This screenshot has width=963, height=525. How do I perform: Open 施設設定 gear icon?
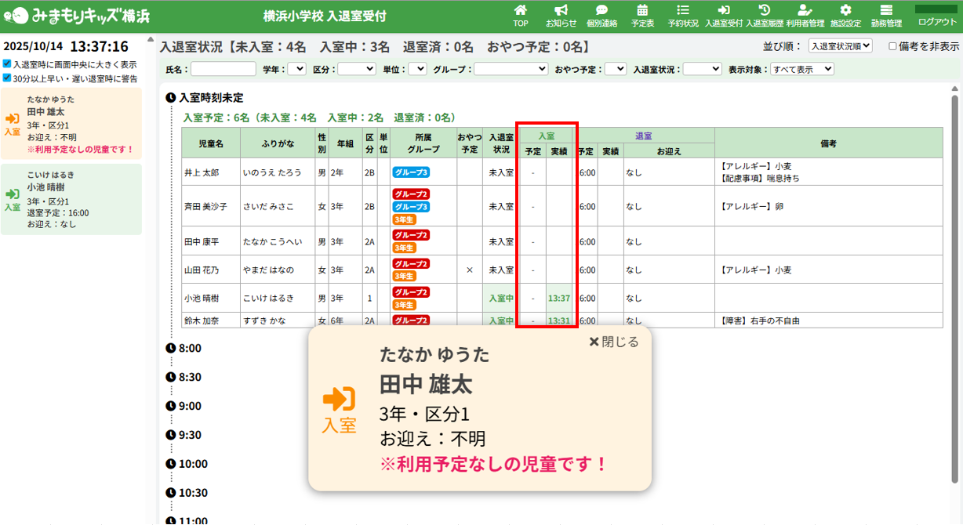click(x=845, y=11)
